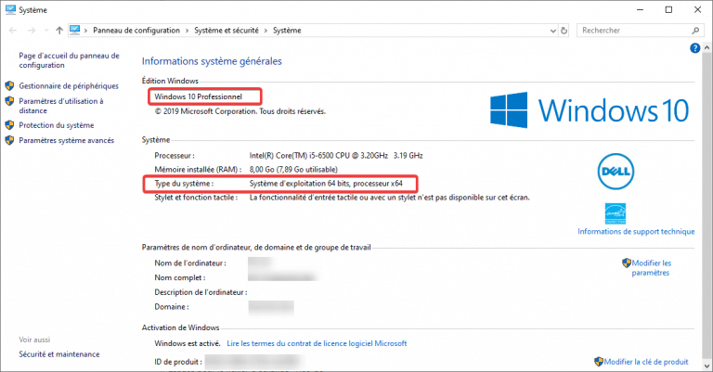
Task: Click the shield icon beside Gestionnaire de périphériques
Action: [x=9, y=85]
